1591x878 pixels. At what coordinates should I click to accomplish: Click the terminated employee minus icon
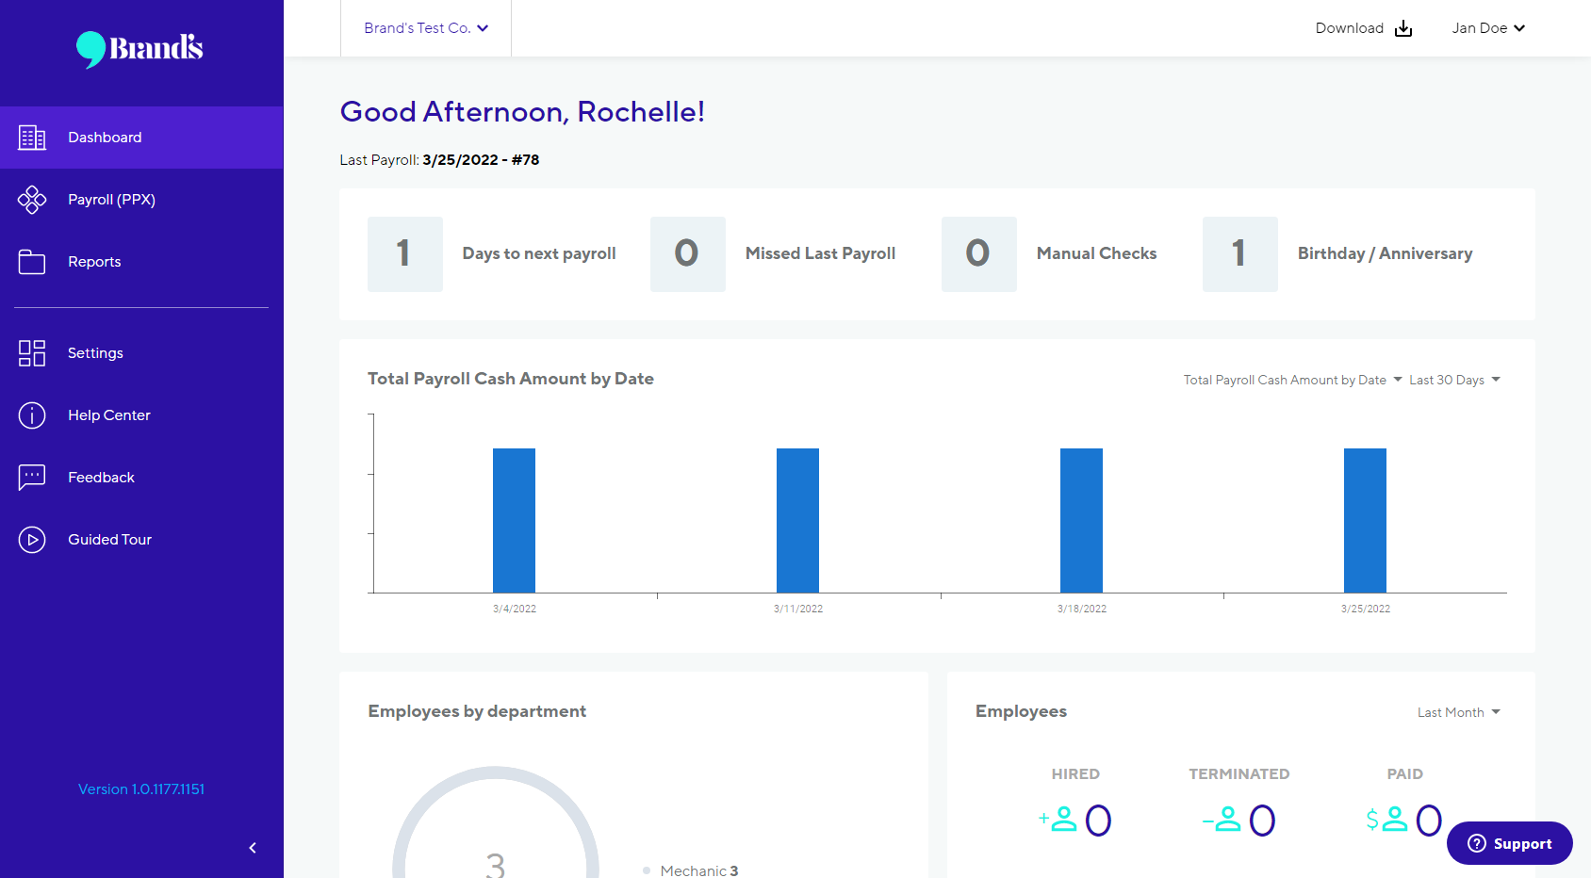point(1222,820)
